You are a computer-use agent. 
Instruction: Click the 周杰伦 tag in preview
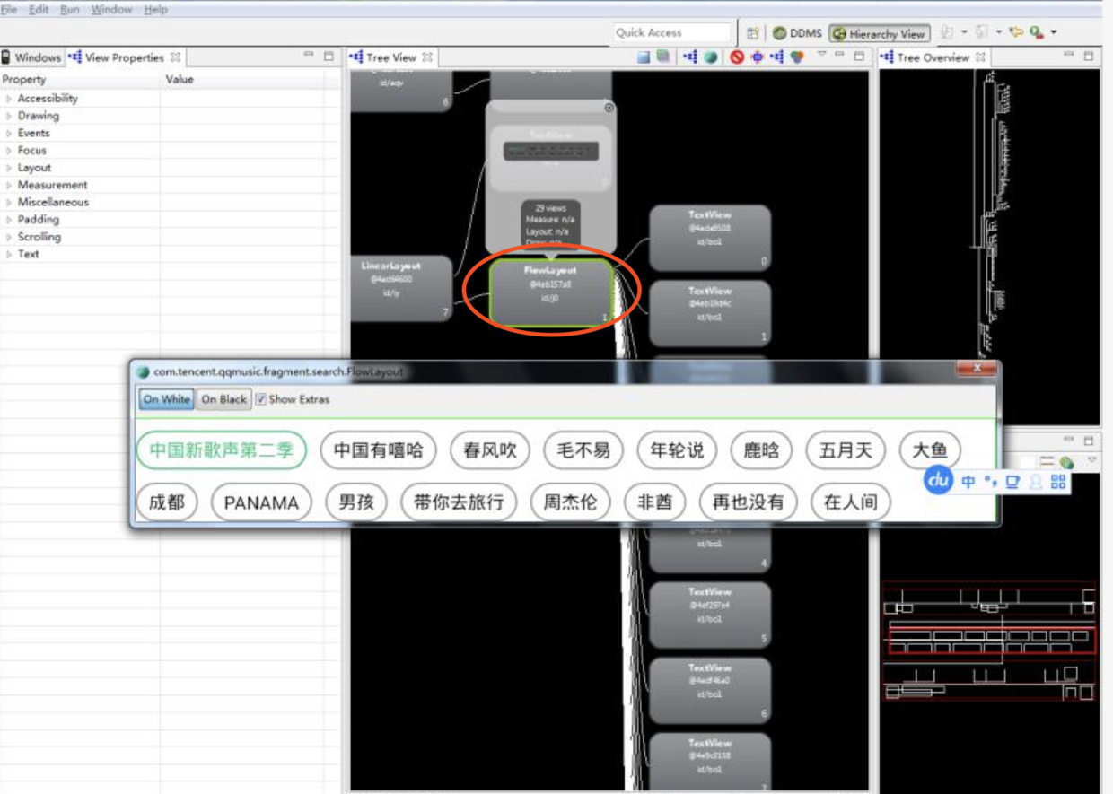(x=570, y=502)
